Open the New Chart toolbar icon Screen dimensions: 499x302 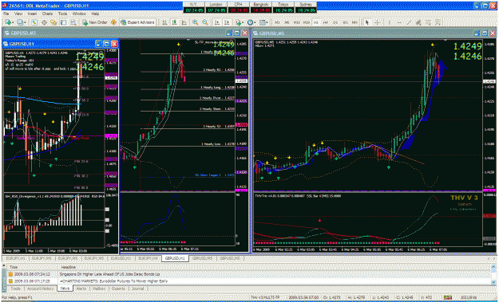[8, 22]
